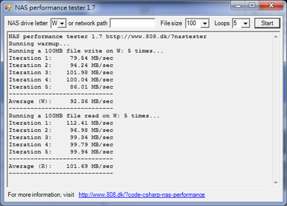Click the read "Iteration 1: 112.41 MB/sec" line
Screen dimensions: 287x206
[x=61, y=123]
